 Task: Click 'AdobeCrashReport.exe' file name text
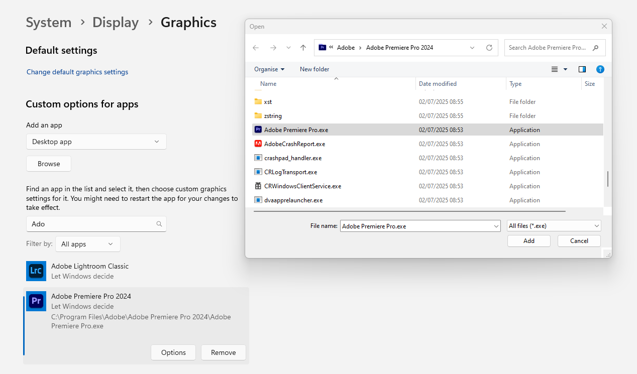point(294,144)
